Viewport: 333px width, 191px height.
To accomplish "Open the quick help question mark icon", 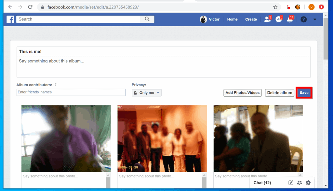I will click(x=304, y=19).
